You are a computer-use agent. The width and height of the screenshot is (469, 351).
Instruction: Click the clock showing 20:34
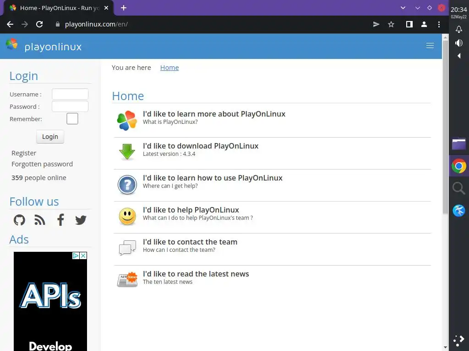coord(458,10)
